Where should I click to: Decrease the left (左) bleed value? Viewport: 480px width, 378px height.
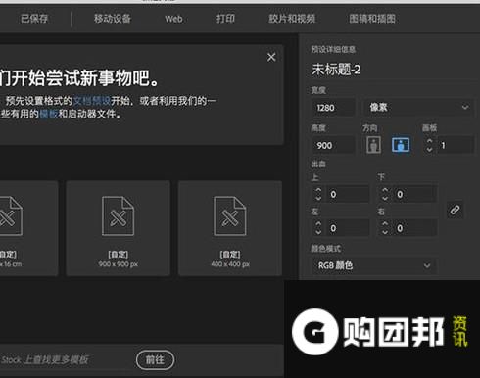[x=318, y=232]
